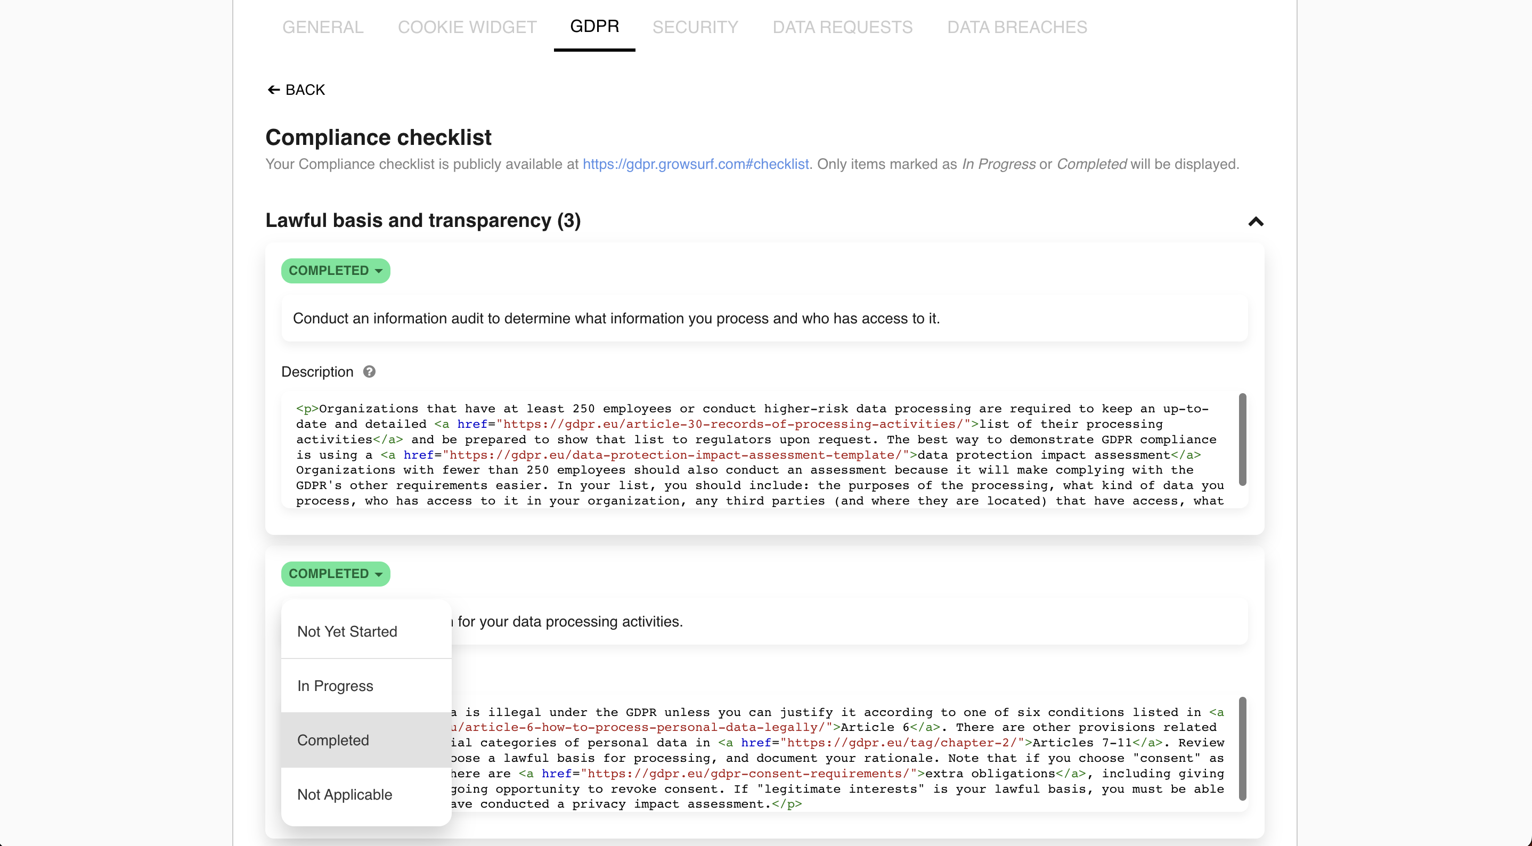Image resolution: width=1532 pixels, height=846 pixels.
Task: Select "Completed" in the status menu
Action: [x=333, y=740]
